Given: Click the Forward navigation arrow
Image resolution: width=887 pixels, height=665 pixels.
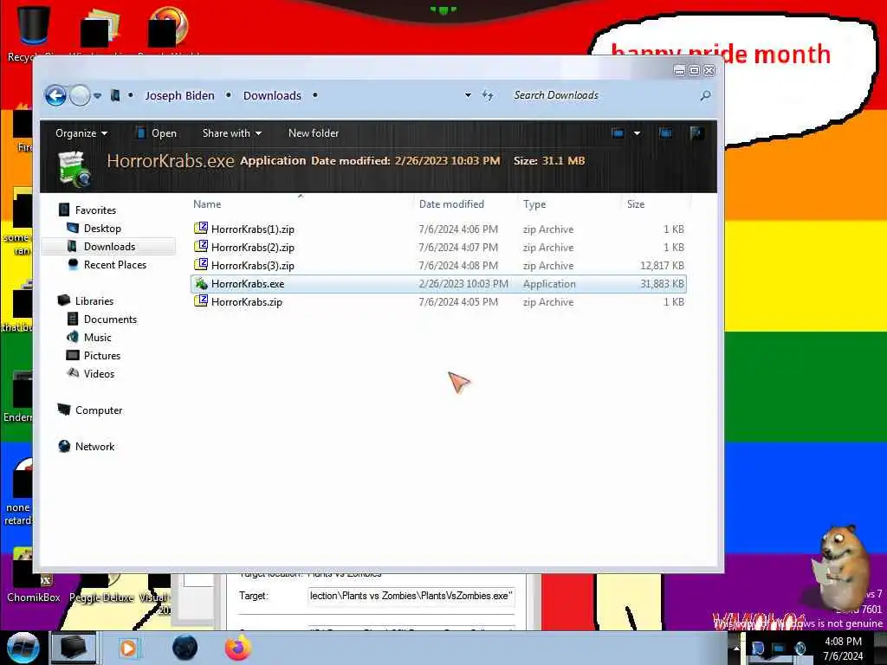Looking at the screenshot, I should (80, 95).
